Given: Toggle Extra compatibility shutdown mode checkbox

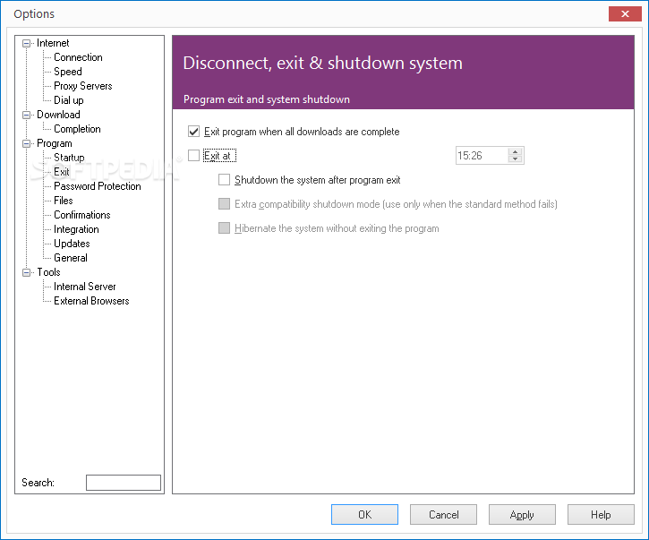Looking at the screenshot, I should pyautogui.click(x=224, y=204).
